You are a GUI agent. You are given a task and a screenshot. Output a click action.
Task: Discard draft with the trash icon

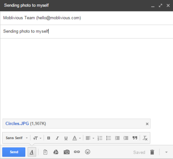(x=152, y=152)
